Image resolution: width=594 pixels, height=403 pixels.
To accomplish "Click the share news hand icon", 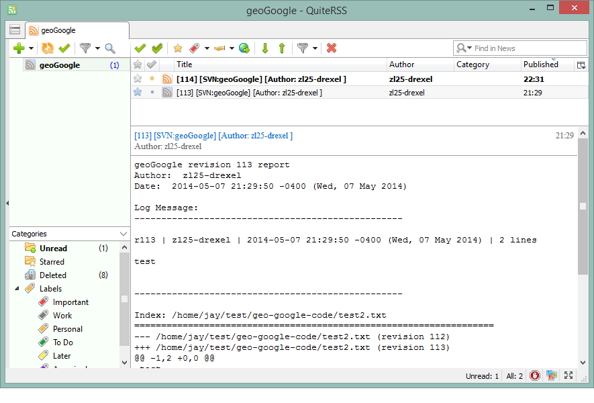I will pyautogui.click(x=219, y=48).
